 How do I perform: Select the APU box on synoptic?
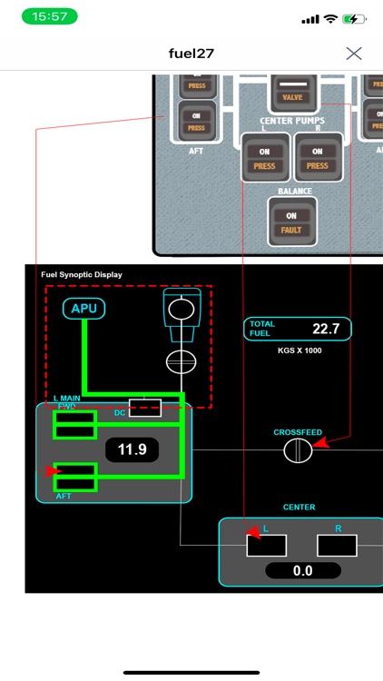(84, 309)
